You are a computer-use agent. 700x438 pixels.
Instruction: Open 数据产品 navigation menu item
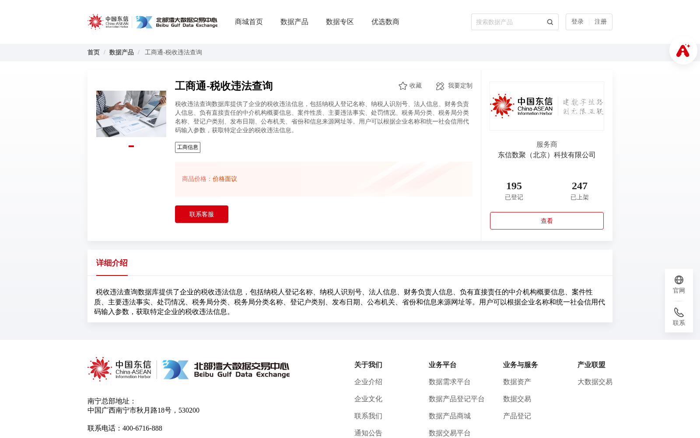(x=294, y=22)
